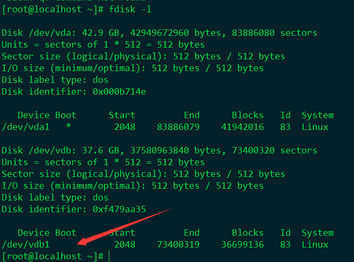Click the disk identifier 0x000b714e
354x262 pixels.
[x=119, y=91]
